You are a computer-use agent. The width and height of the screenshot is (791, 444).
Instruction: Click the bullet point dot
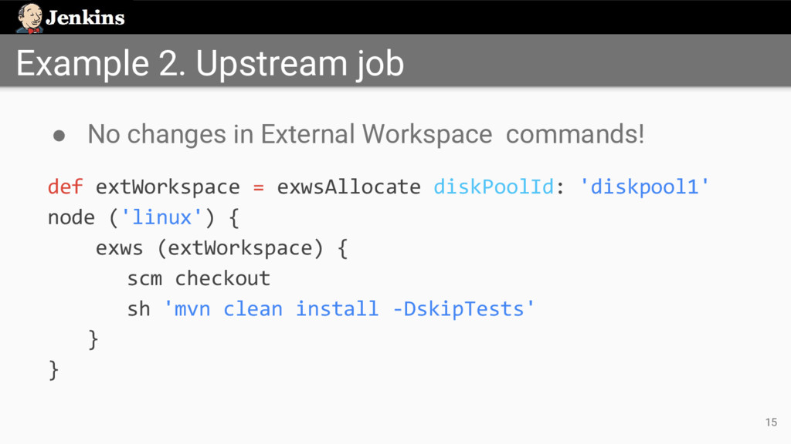click(59, 135)
